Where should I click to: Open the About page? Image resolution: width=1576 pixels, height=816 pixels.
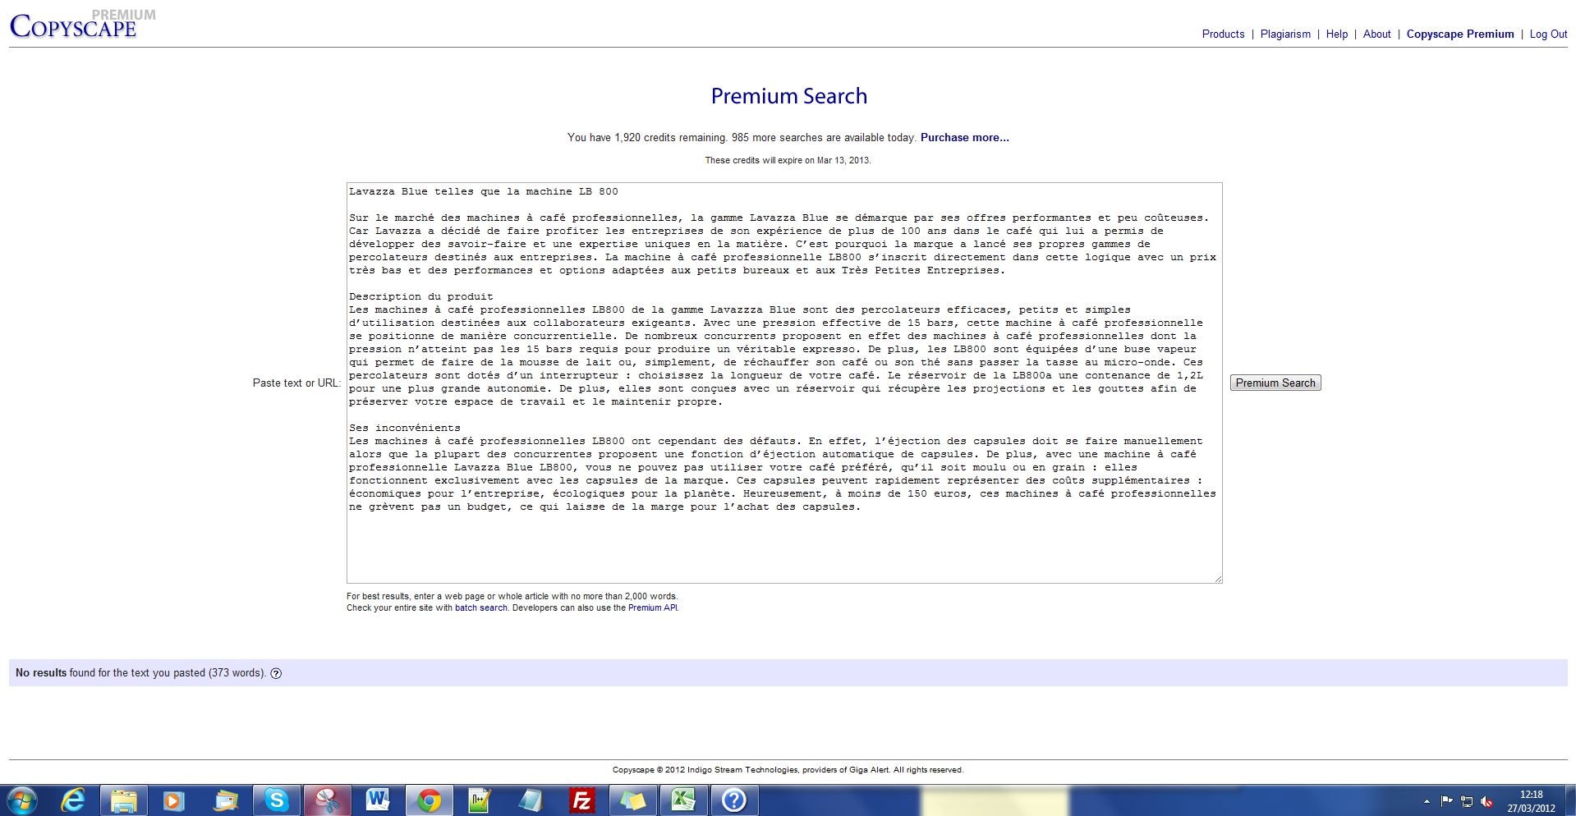pos(1376,34)
